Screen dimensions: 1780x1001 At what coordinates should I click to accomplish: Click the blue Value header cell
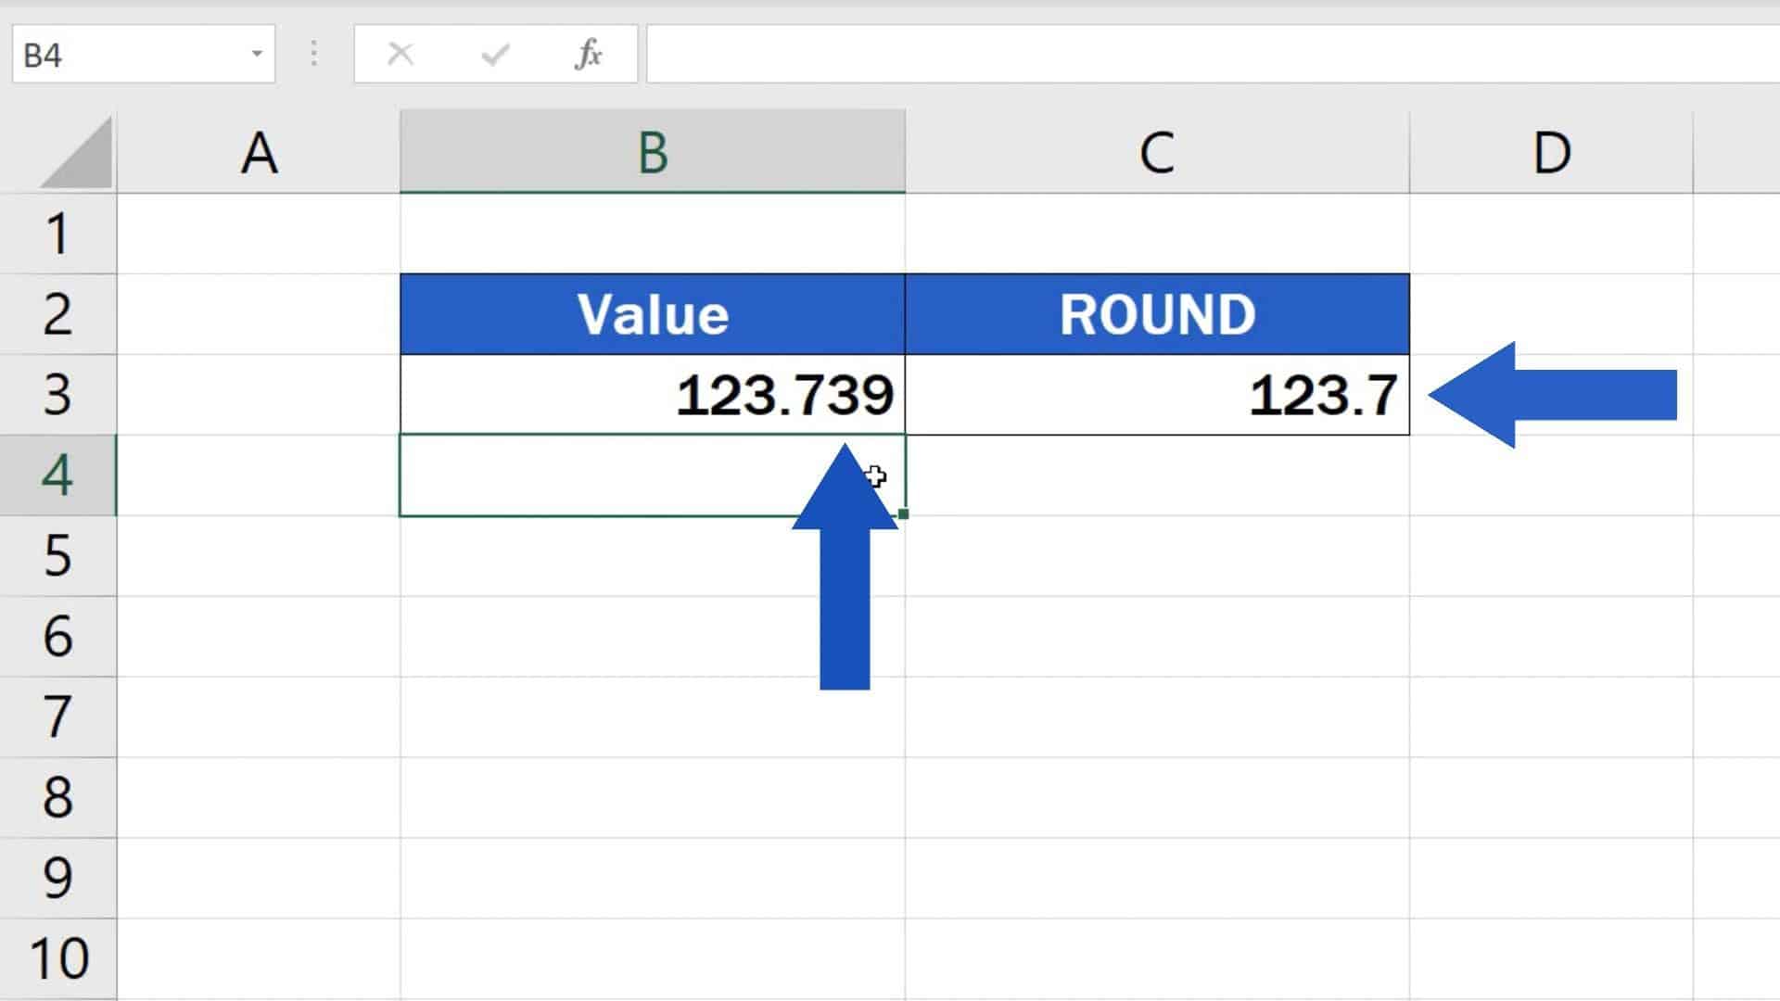652,313
